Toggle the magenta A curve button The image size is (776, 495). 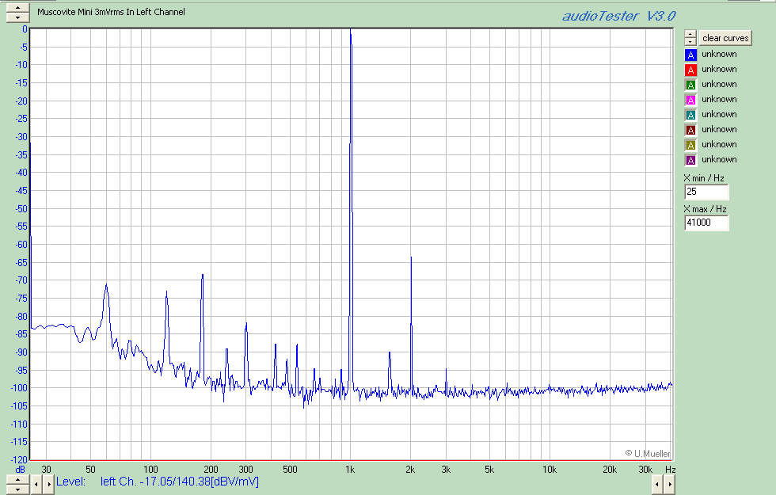(690, 100)
